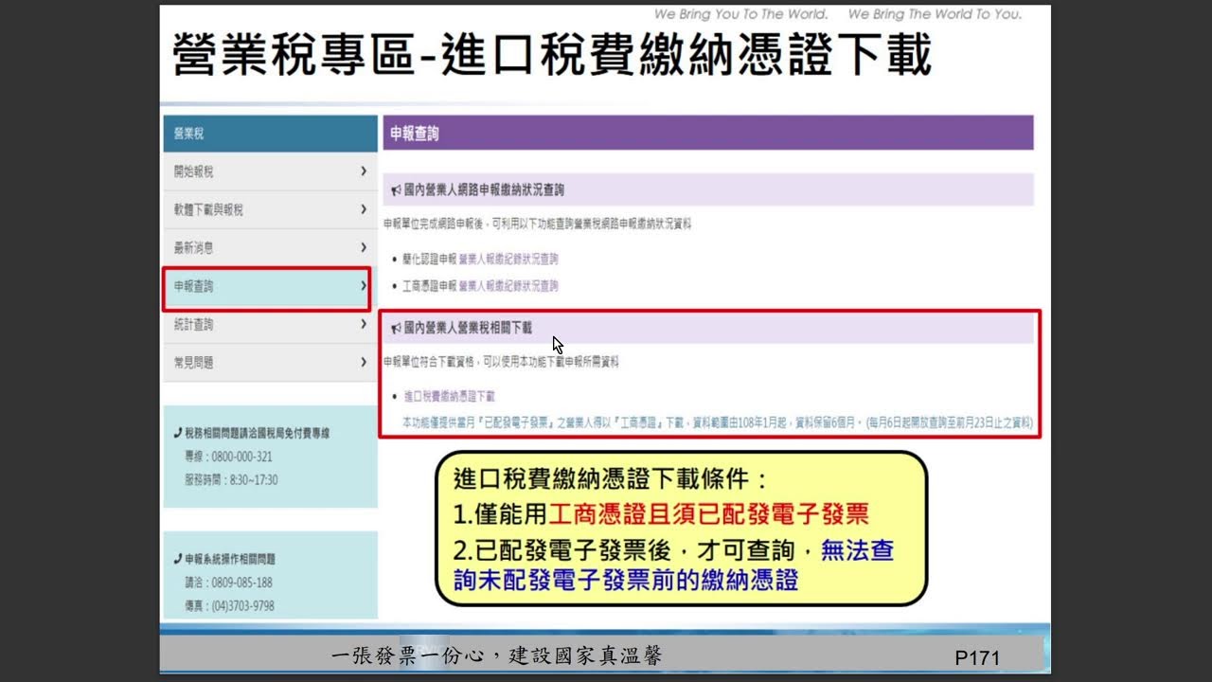1212x682 pixels.
Task: Expand the chevron beside 統計查詢
Action: pyautogui.click(x=364, y=324)
